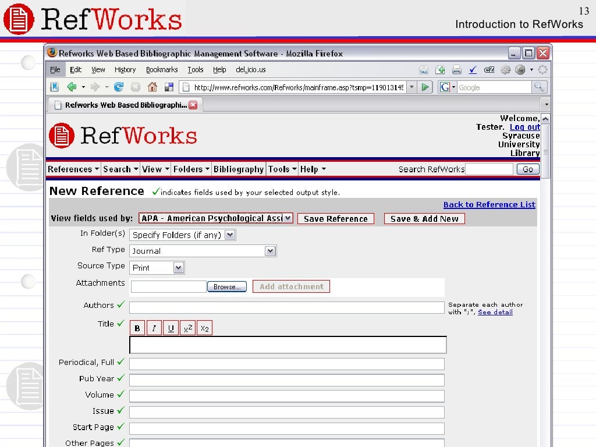
Task: Click the blue checkmark toolbar icon
Action: pyautogui.click(x=473, y=70)
